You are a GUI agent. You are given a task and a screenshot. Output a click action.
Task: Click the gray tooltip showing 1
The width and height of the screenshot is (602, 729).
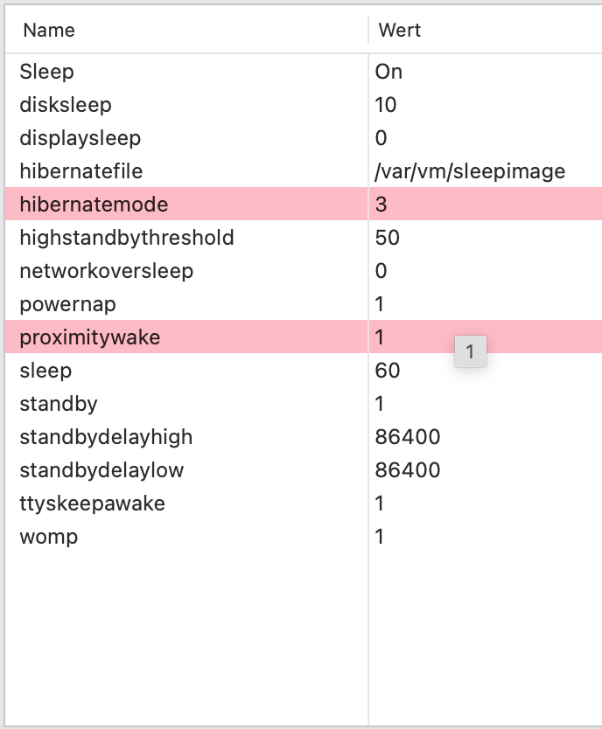pyautogui.click(x=470, y=352)
